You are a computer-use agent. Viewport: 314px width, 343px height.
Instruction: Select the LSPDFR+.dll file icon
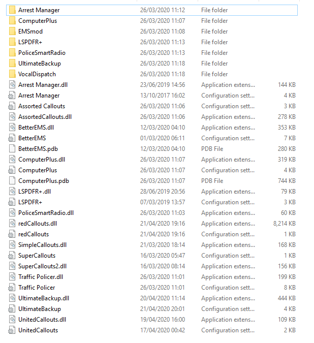pyautogui.click(x=12, y=192)
